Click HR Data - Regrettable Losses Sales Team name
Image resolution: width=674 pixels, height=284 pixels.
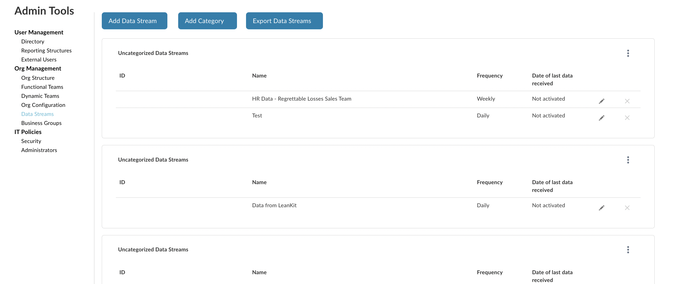[x=302, y=99]
